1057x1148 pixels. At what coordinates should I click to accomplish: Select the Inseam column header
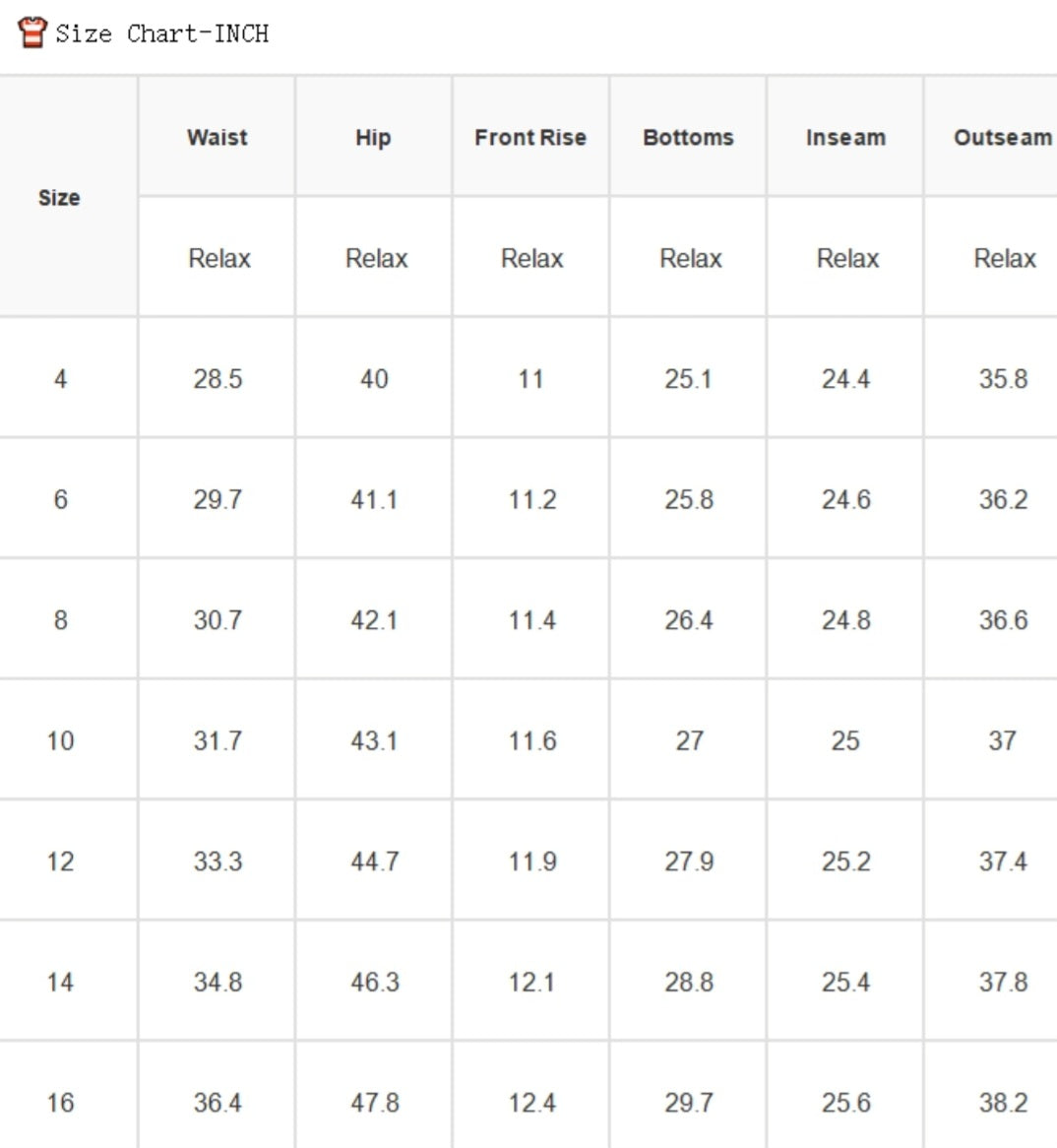click(846, 138)
